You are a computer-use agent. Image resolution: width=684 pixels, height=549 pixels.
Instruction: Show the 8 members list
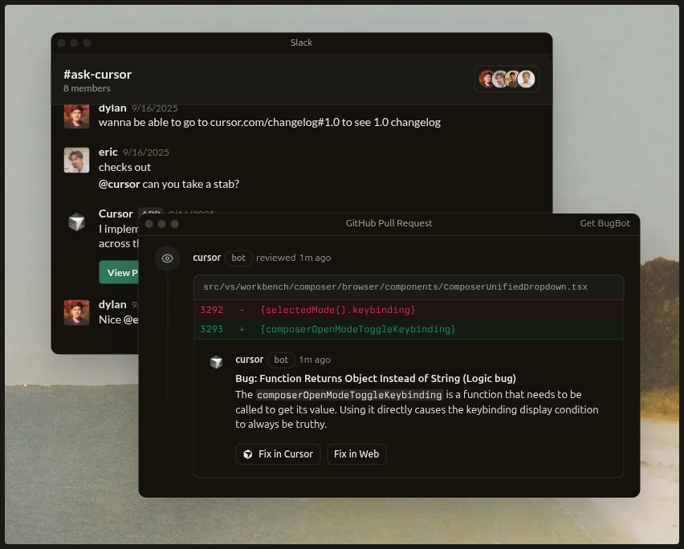click(87, 88)
